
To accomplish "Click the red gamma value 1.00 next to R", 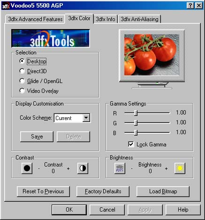I will [181, 113].
